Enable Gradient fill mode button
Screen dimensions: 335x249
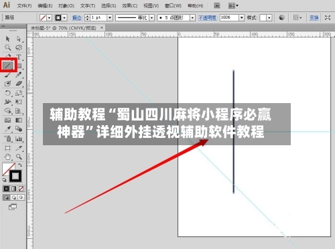[x=13, y=189]
